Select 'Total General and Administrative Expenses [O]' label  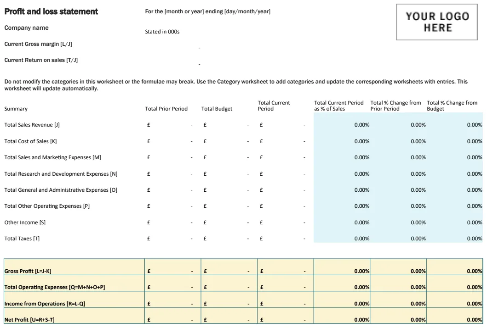(x=61, y=190)
